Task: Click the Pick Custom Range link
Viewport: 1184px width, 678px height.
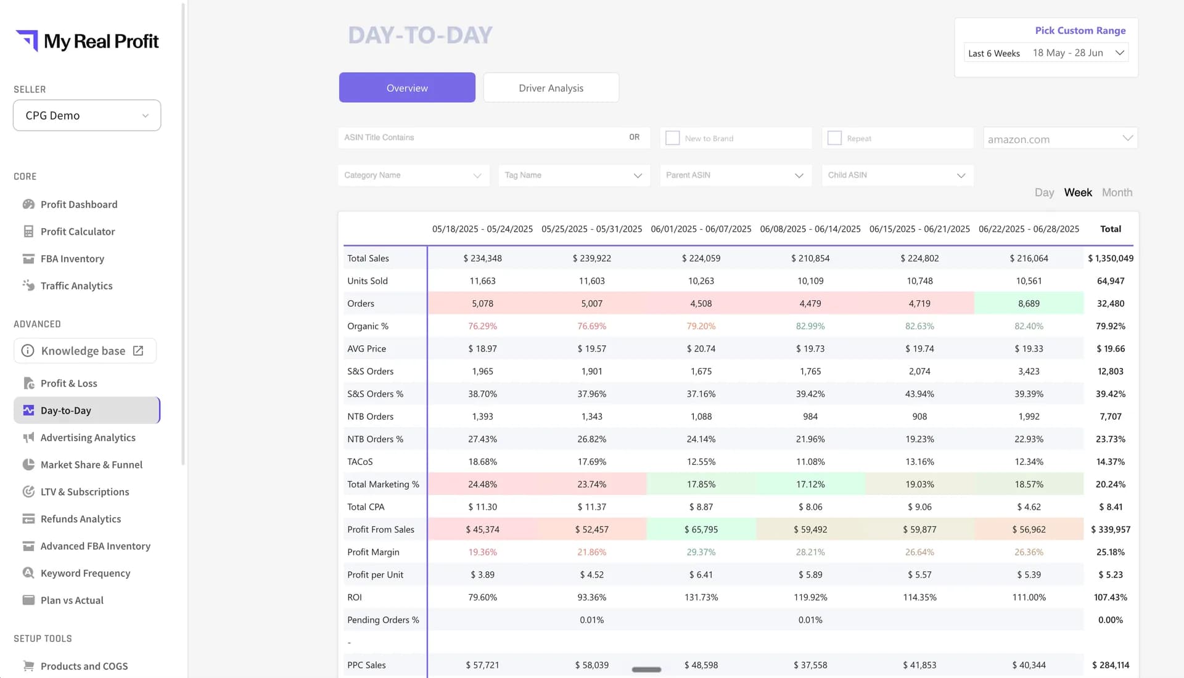Action: pyautogui.click(x=1080, y=30)
